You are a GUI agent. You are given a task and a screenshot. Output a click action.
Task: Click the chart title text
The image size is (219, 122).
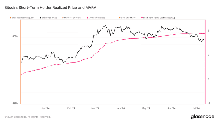point(51,8)
